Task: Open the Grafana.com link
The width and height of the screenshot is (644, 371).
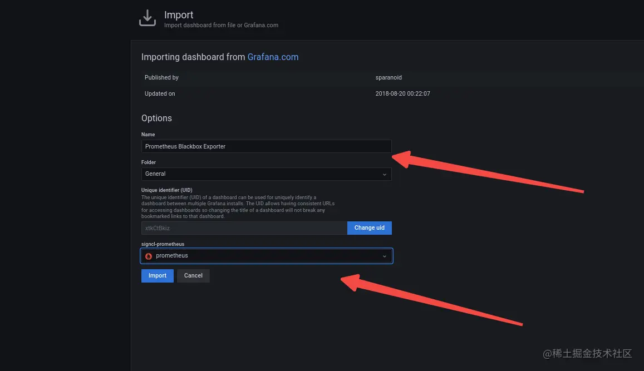Action: [273, 57]
